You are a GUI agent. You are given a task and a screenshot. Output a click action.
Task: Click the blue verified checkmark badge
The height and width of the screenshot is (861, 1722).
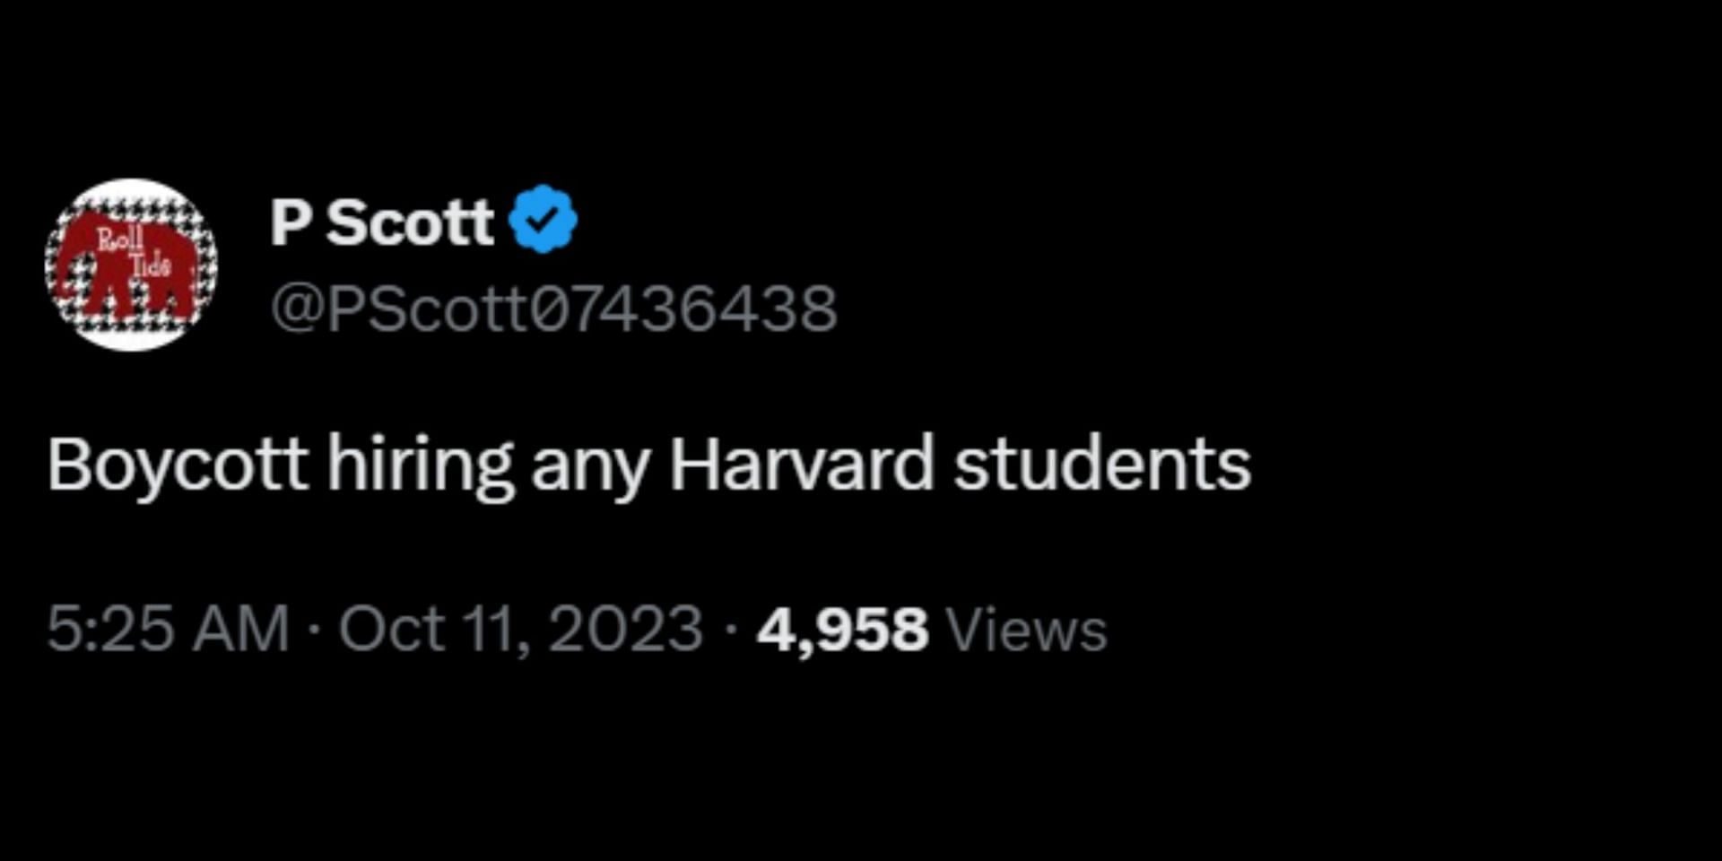(544, 219)
